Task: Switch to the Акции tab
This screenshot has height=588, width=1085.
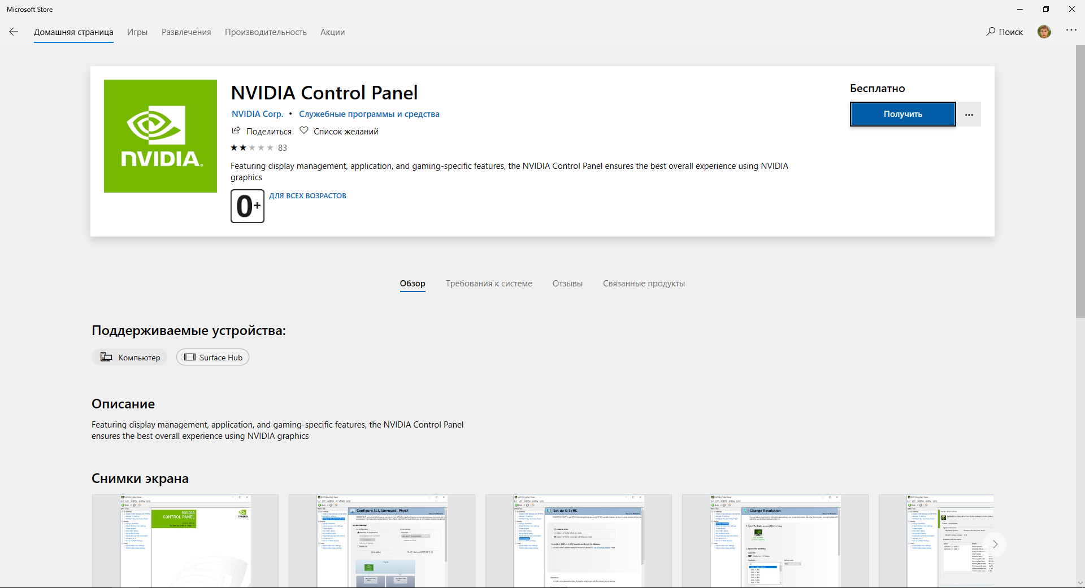Action: 332,32
